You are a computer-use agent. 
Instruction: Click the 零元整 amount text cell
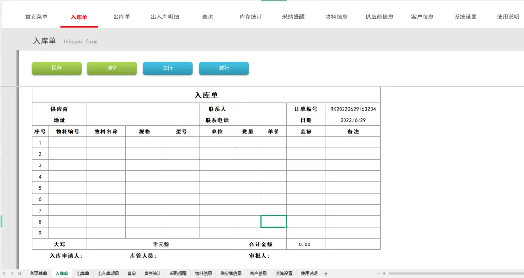pyautogui.click(x=161, y=244)
